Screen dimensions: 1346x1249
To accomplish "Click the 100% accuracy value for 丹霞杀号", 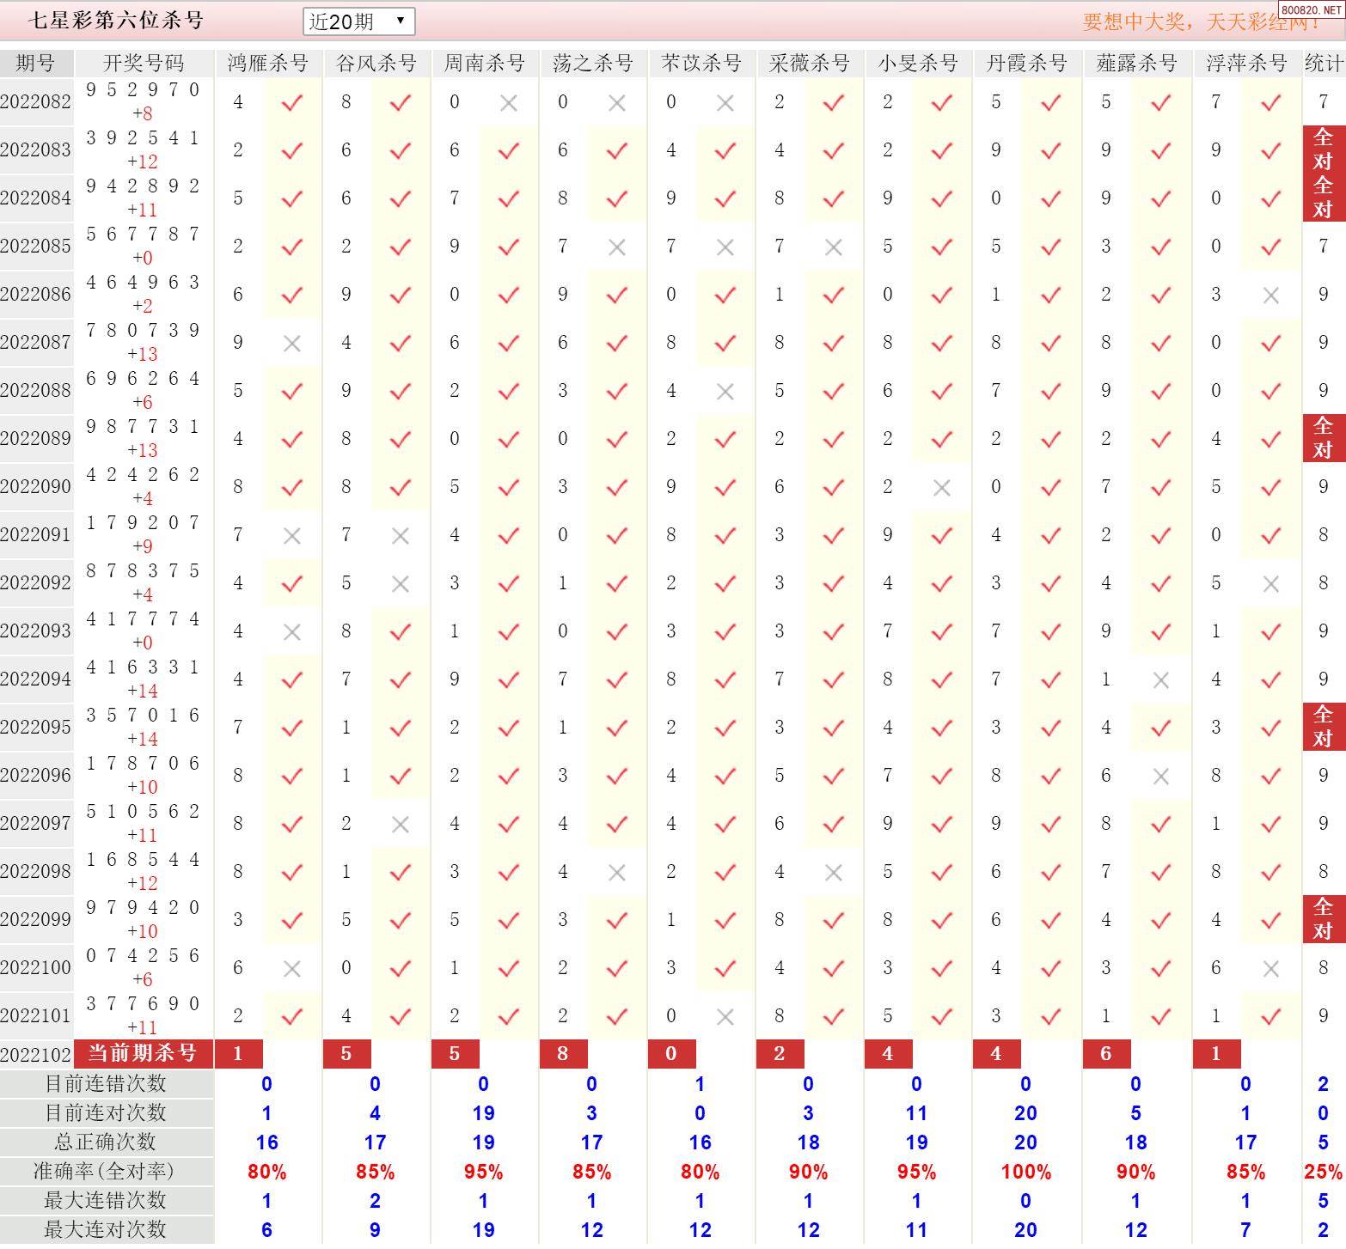I will click(x=1026, y=1172).
